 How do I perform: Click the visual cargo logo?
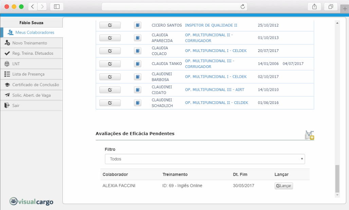pyautogui.click(x=31, y=201)
